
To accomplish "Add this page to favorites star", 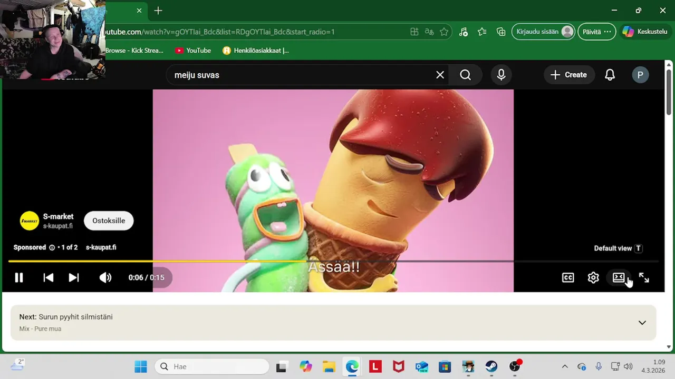I will [x=444, y=32].
